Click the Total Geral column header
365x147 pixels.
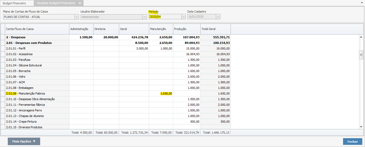[215, 29]
